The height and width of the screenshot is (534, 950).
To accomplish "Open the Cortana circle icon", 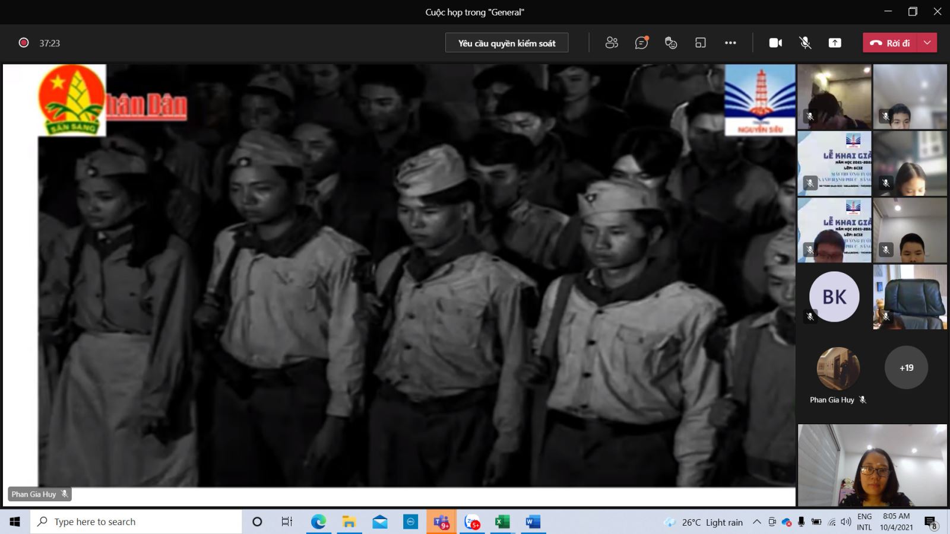I will (257, 522).
